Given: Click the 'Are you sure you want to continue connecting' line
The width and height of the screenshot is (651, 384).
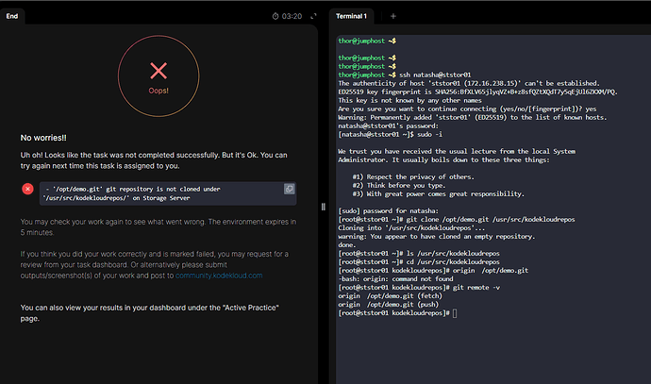Looking at the screenshot, I should (x=467, y=109).
